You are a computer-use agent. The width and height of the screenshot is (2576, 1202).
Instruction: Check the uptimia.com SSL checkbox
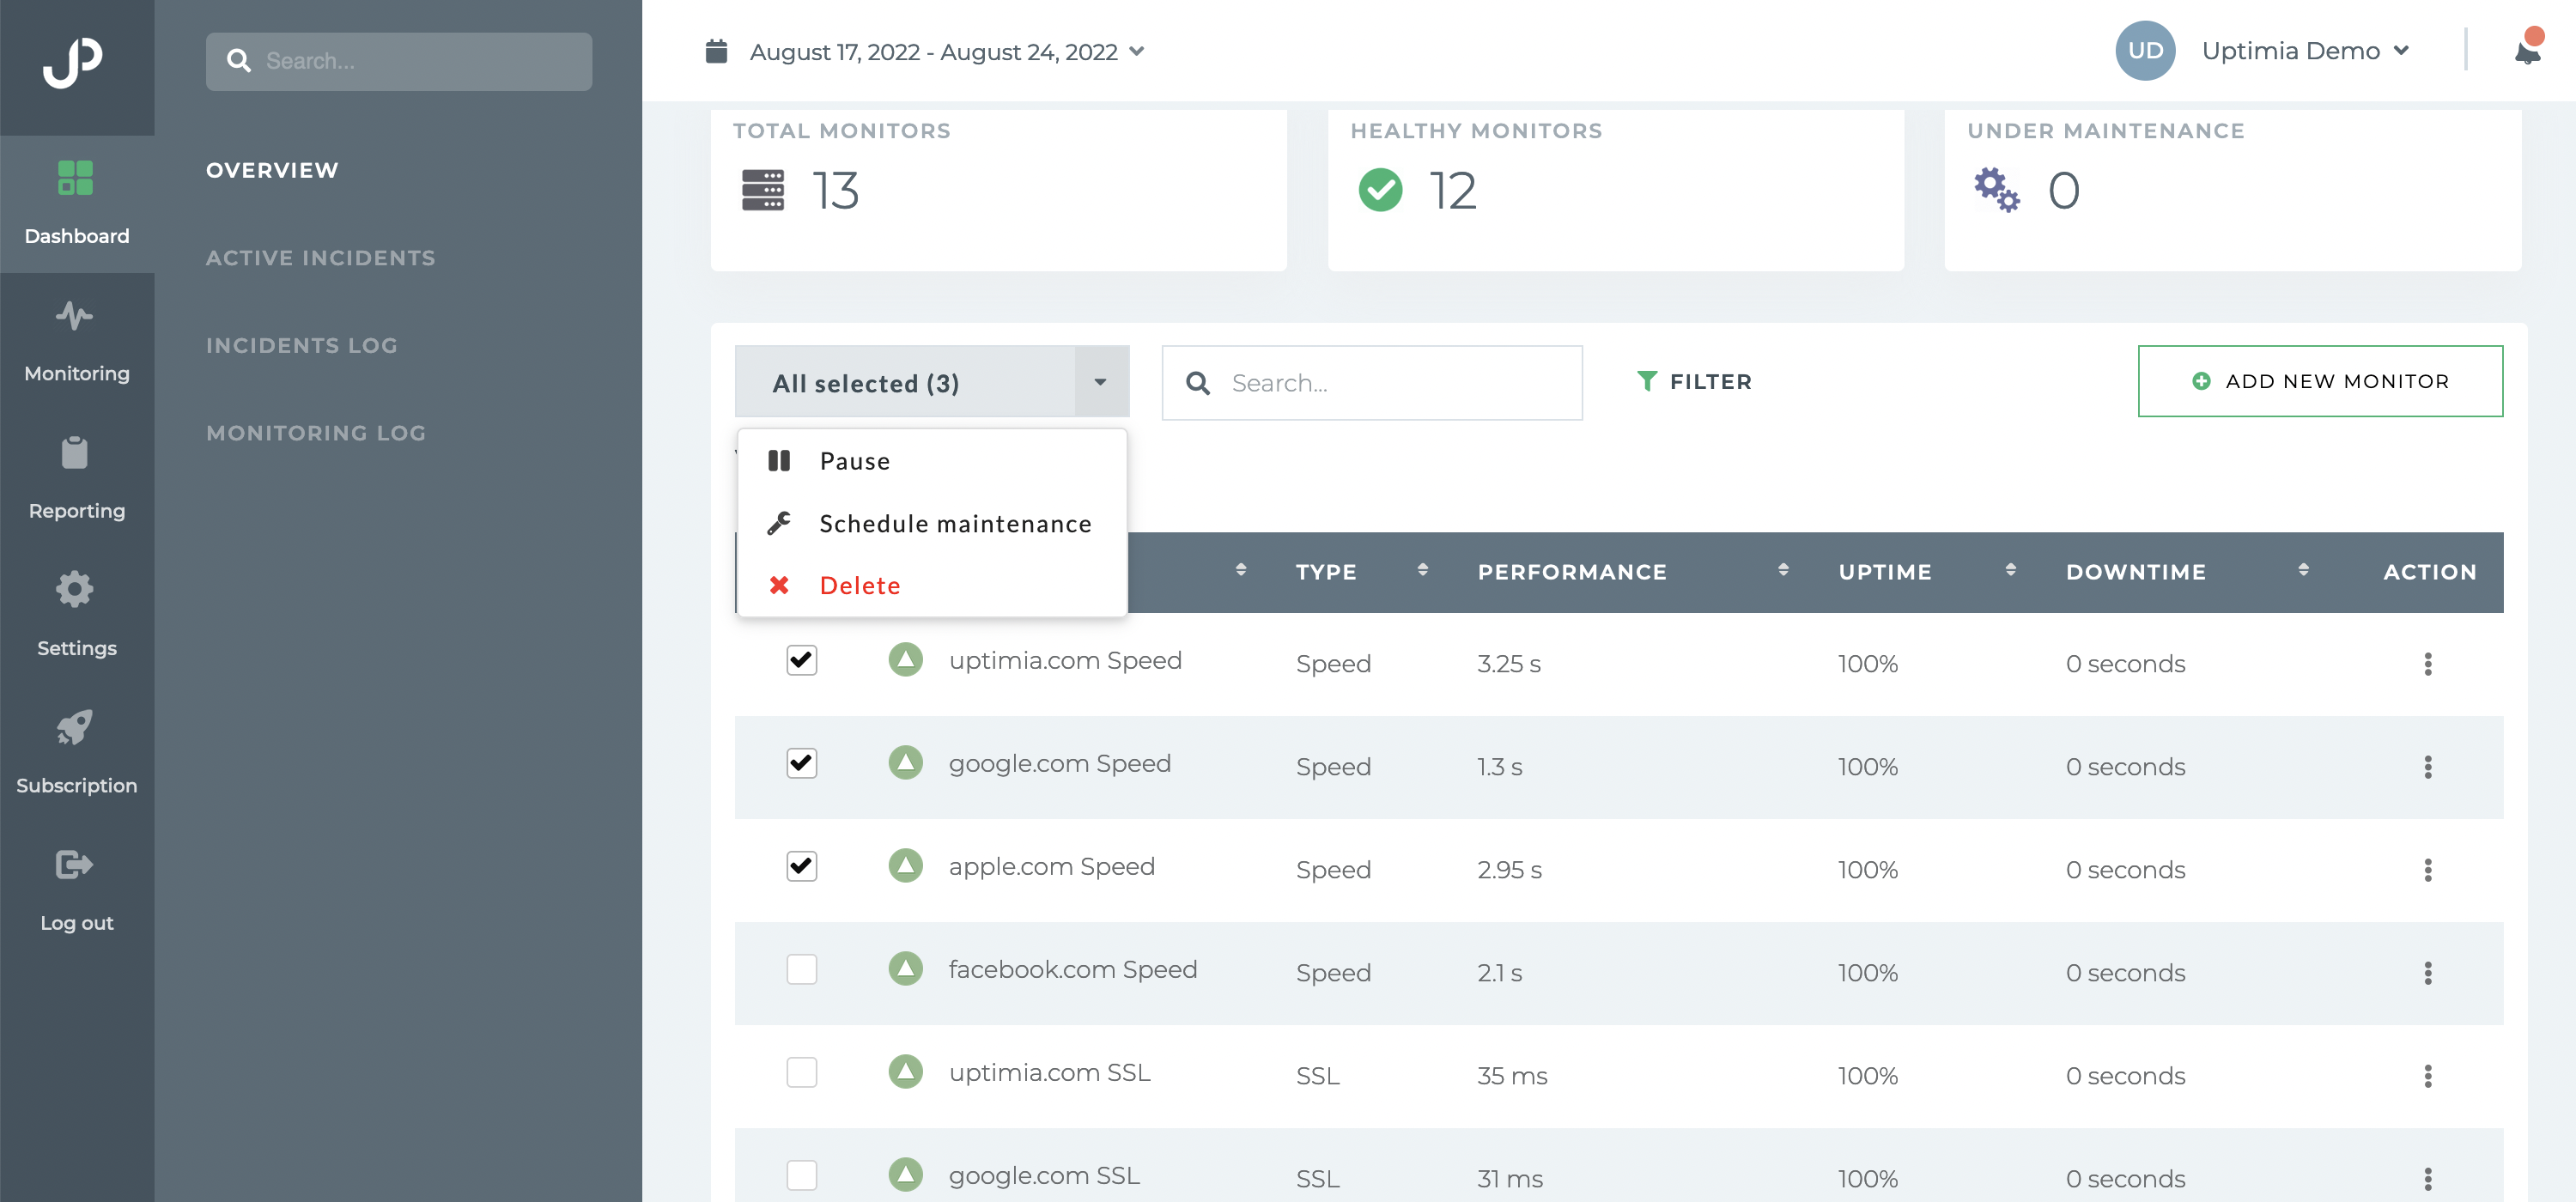click(802, 1072)
